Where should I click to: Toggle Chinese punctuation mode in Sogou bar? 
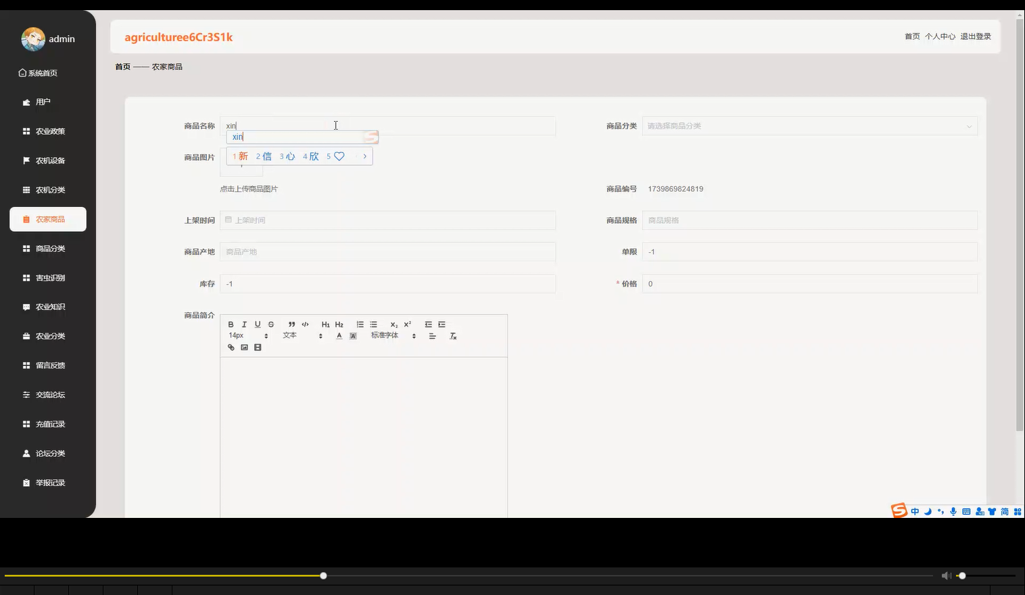click(940, 512)
